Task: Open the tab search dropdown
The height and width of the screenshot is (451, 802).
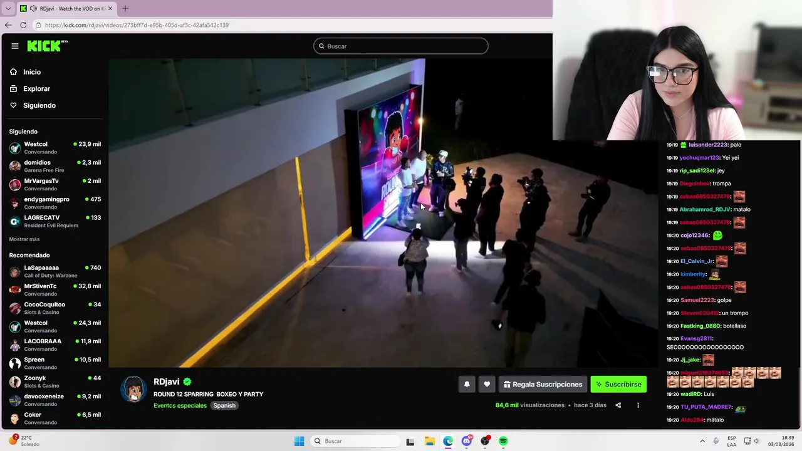Action: click(x=8, y=9)
